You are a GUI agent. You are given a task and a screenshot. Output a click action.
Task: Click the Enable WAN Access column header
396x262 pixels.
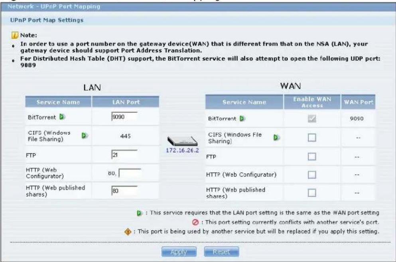coord(312,102)
